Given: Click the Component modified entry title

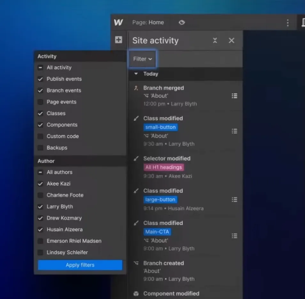Looking at the screenshot, I should 171,294.
